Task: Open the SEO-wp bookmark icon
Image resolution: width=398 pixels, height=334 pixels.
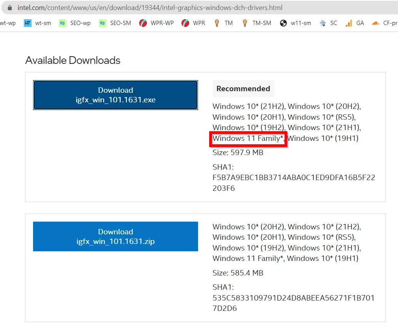Action: tap(62, 23)
